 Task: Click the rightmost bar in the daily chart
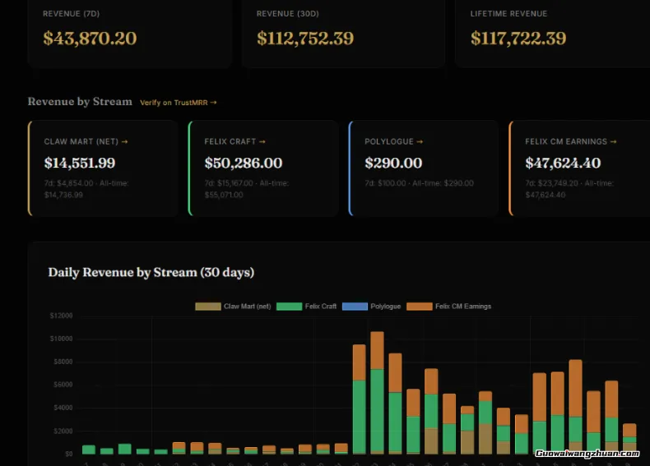(629, 440)
